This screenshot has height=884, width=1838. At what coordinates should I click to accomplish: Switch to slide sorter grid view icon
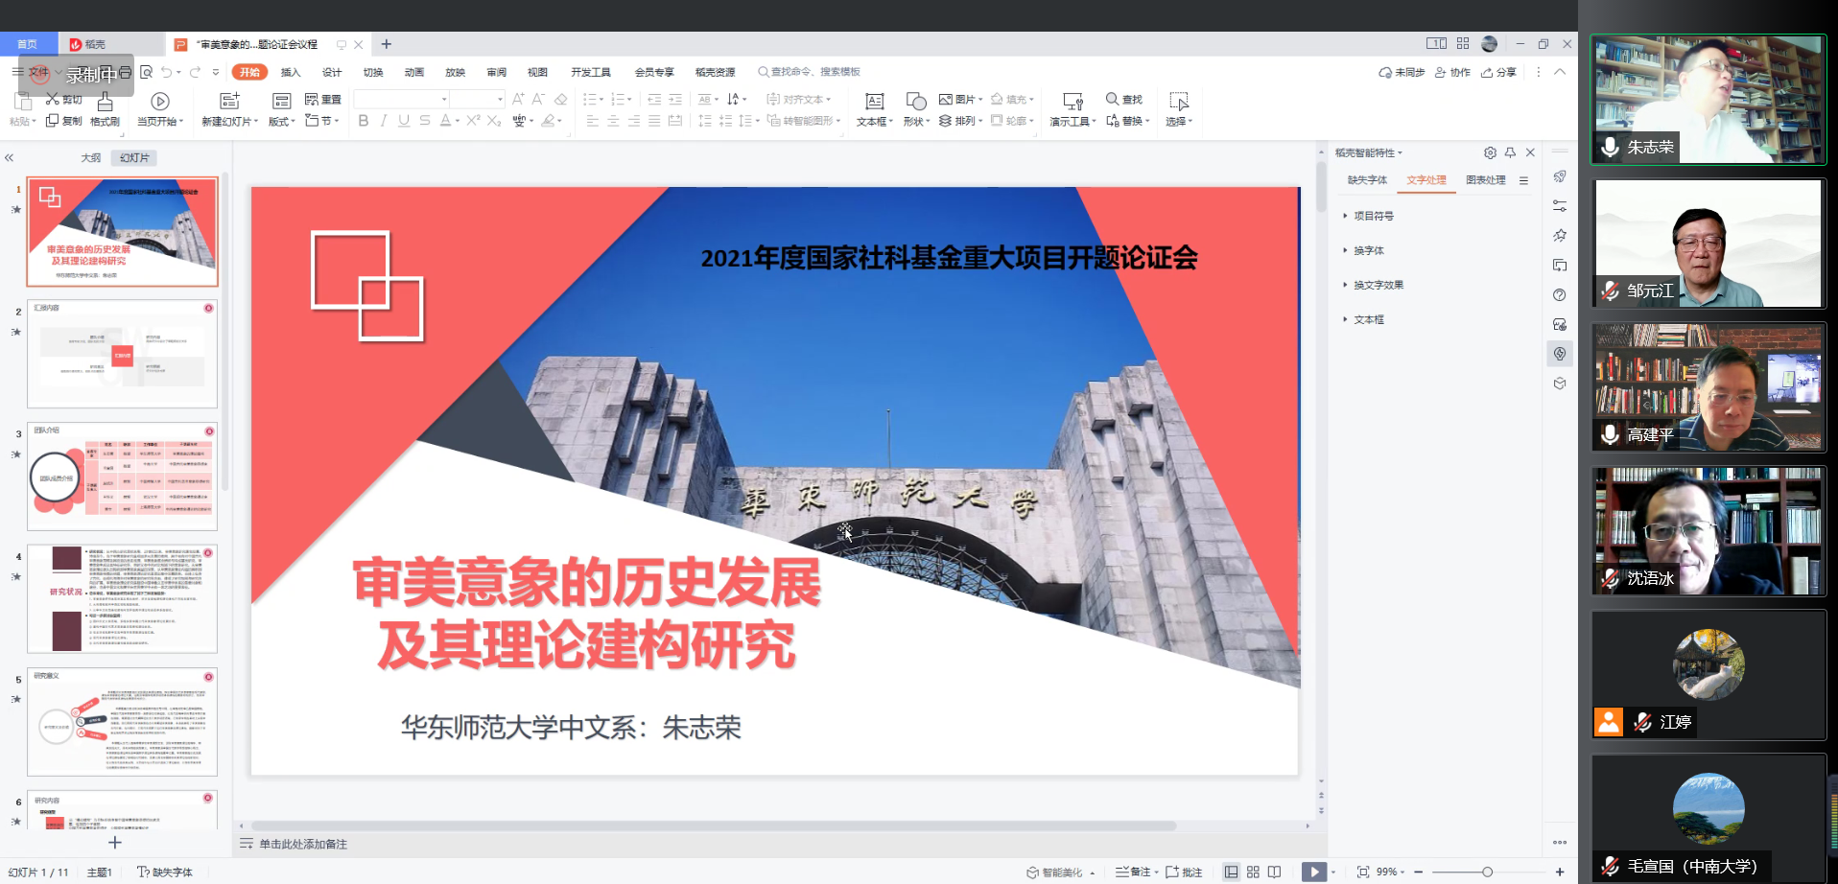[1253, 872]
